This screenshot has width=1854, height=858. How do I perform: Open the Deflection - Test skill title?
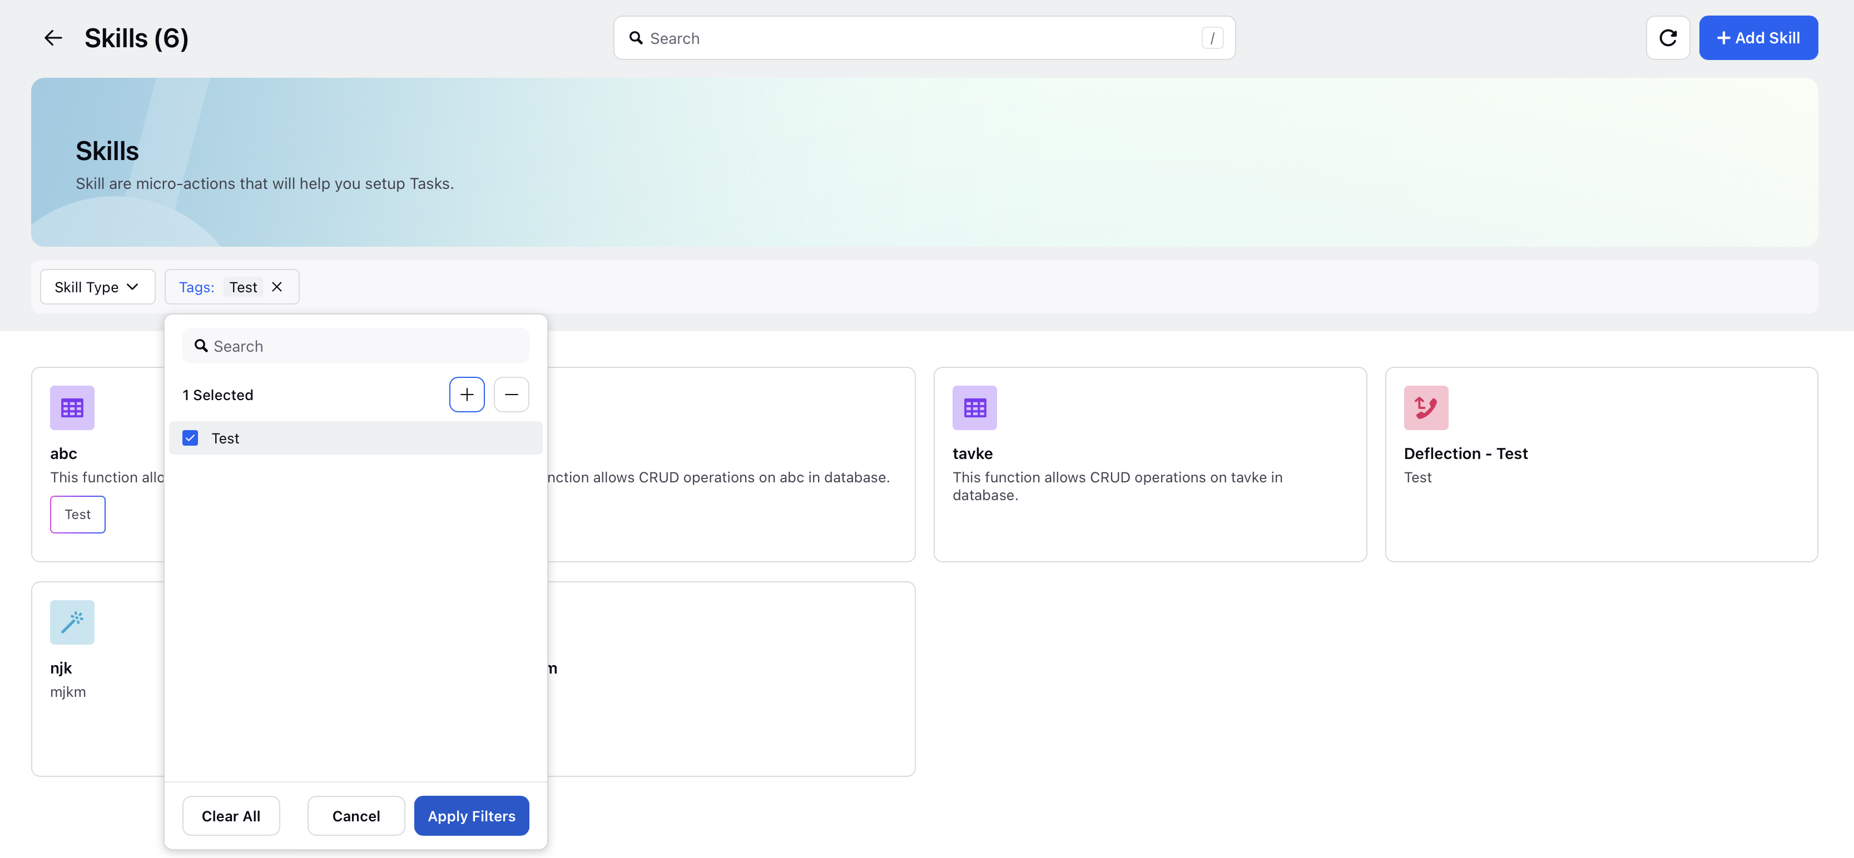1465,454
